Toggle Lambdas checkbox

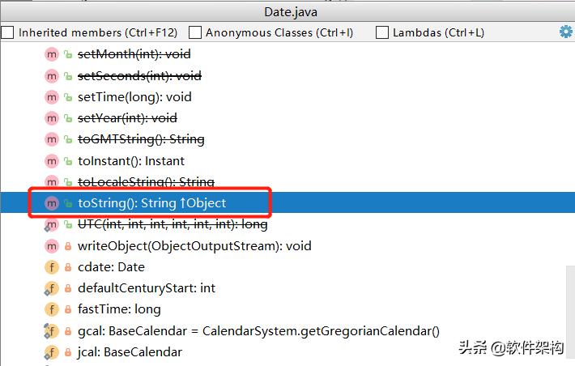coord(382,33)
